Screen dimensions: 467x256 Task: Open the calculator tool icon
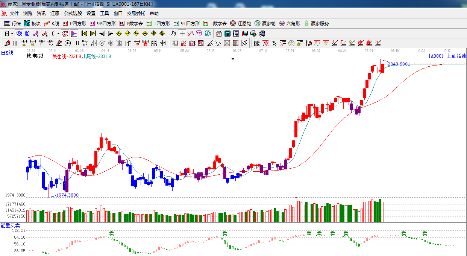(227, 34)
